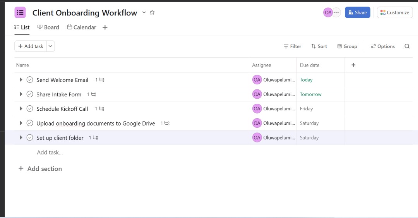Image resolution: width=418 pixels, height=218 pixels.
Task: Mark Schedule Kickoff Call complete
Action: point(30,108)
